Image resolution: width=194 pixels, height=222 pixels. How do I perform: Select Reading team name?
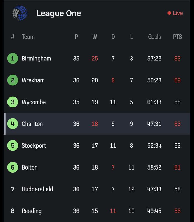[32, 211]
